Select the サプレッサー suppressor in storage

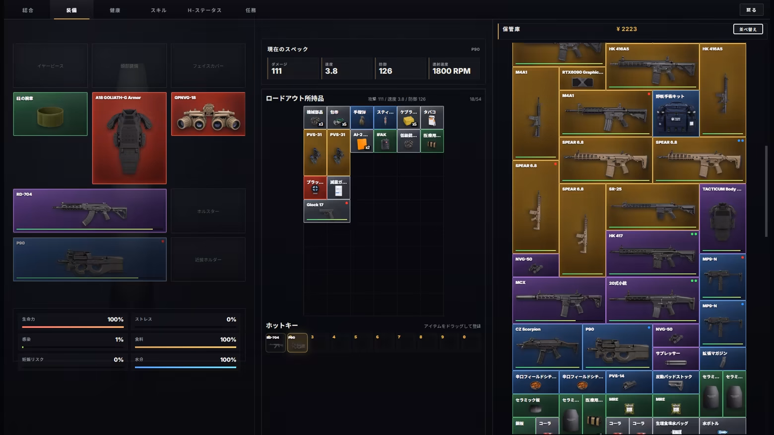pyautogui.click(x=676, y=359)
